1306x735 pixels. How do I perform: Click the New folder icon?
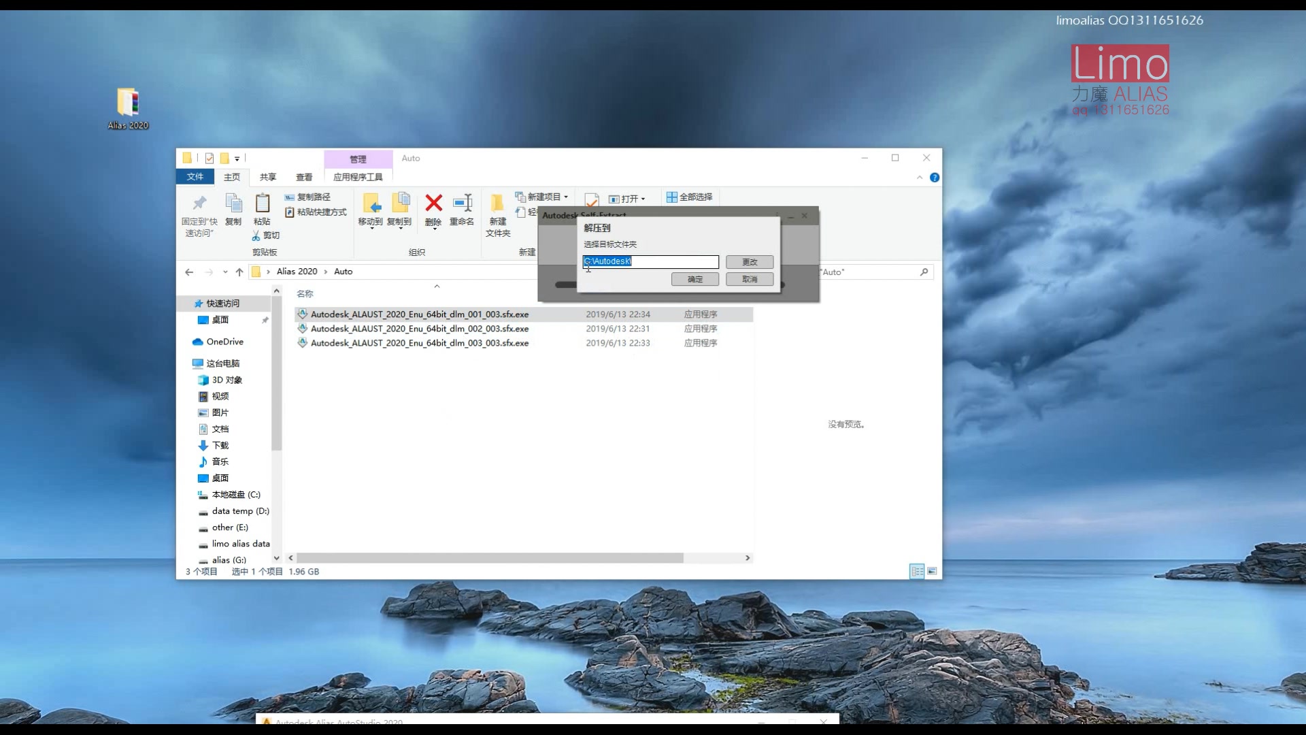[x=498, y=203]
